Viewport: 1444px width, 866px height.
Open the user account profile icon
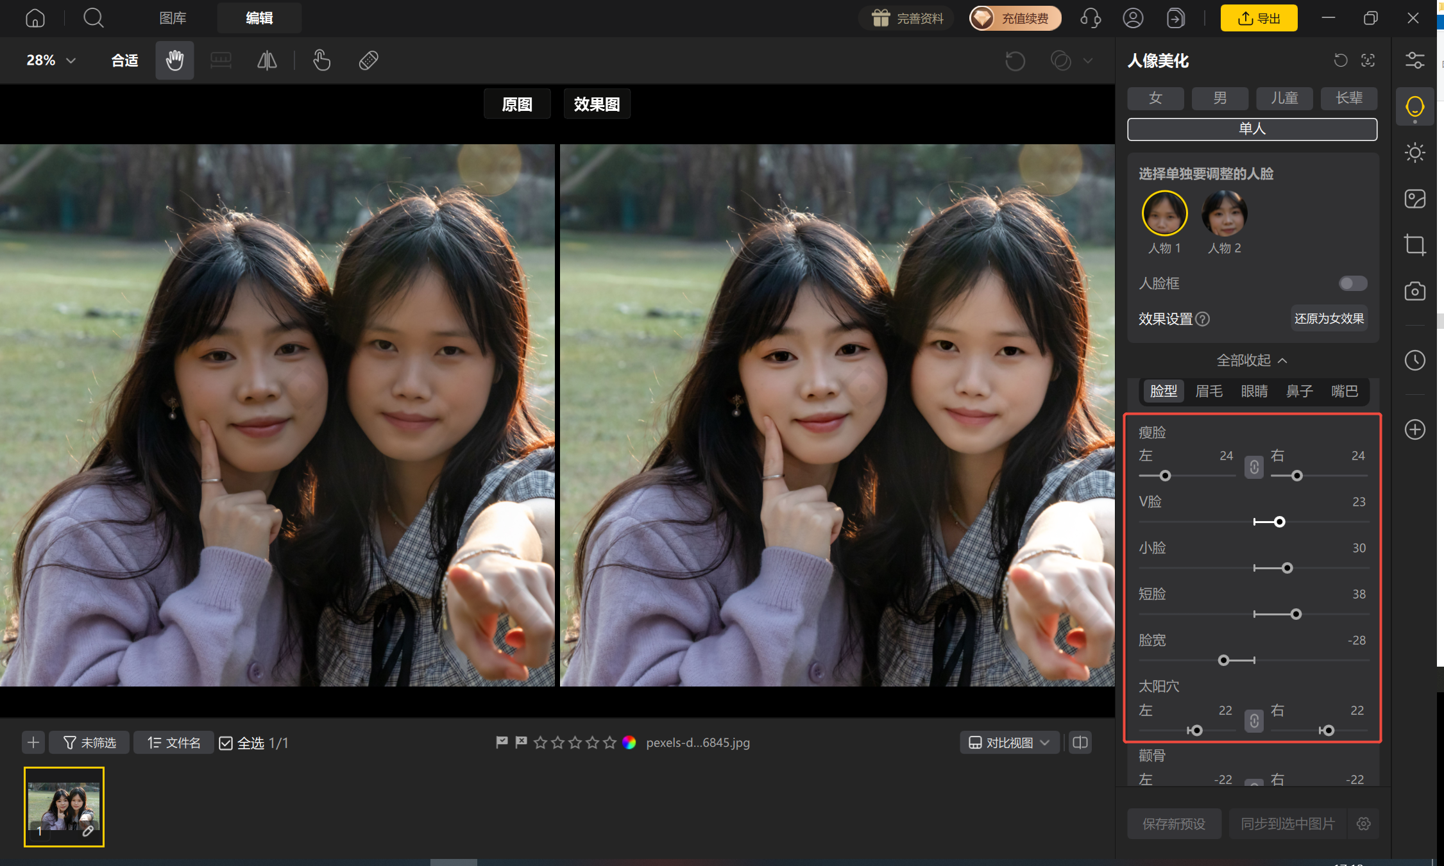[x=1133, y=18]
